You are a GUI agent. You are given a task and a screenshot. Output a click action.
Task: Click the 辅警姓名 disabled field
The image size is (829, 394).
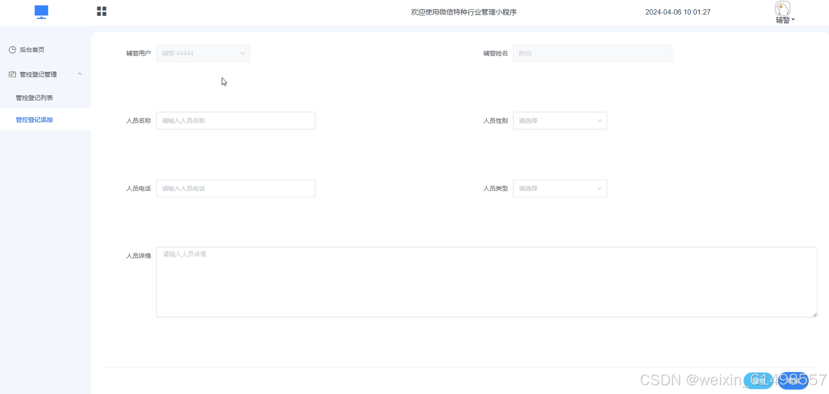(x=592, y=53)
